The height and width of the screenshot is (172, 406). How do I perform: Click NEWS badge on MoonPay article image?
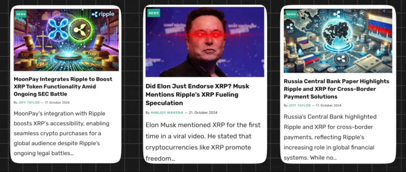pyautogui.click(x=21, y=14)
